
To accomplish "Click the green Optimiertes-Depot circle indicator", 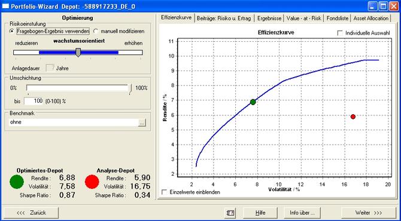I will 17,182.
